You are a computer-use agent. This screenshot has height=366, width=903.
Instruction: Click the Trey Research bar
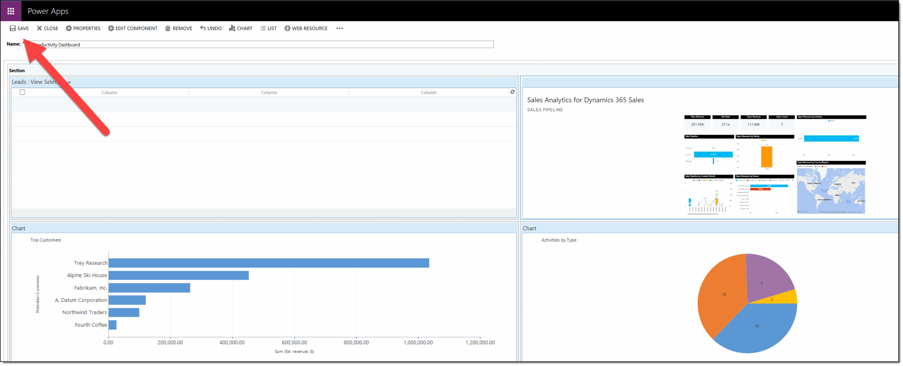tap(269, 263)
